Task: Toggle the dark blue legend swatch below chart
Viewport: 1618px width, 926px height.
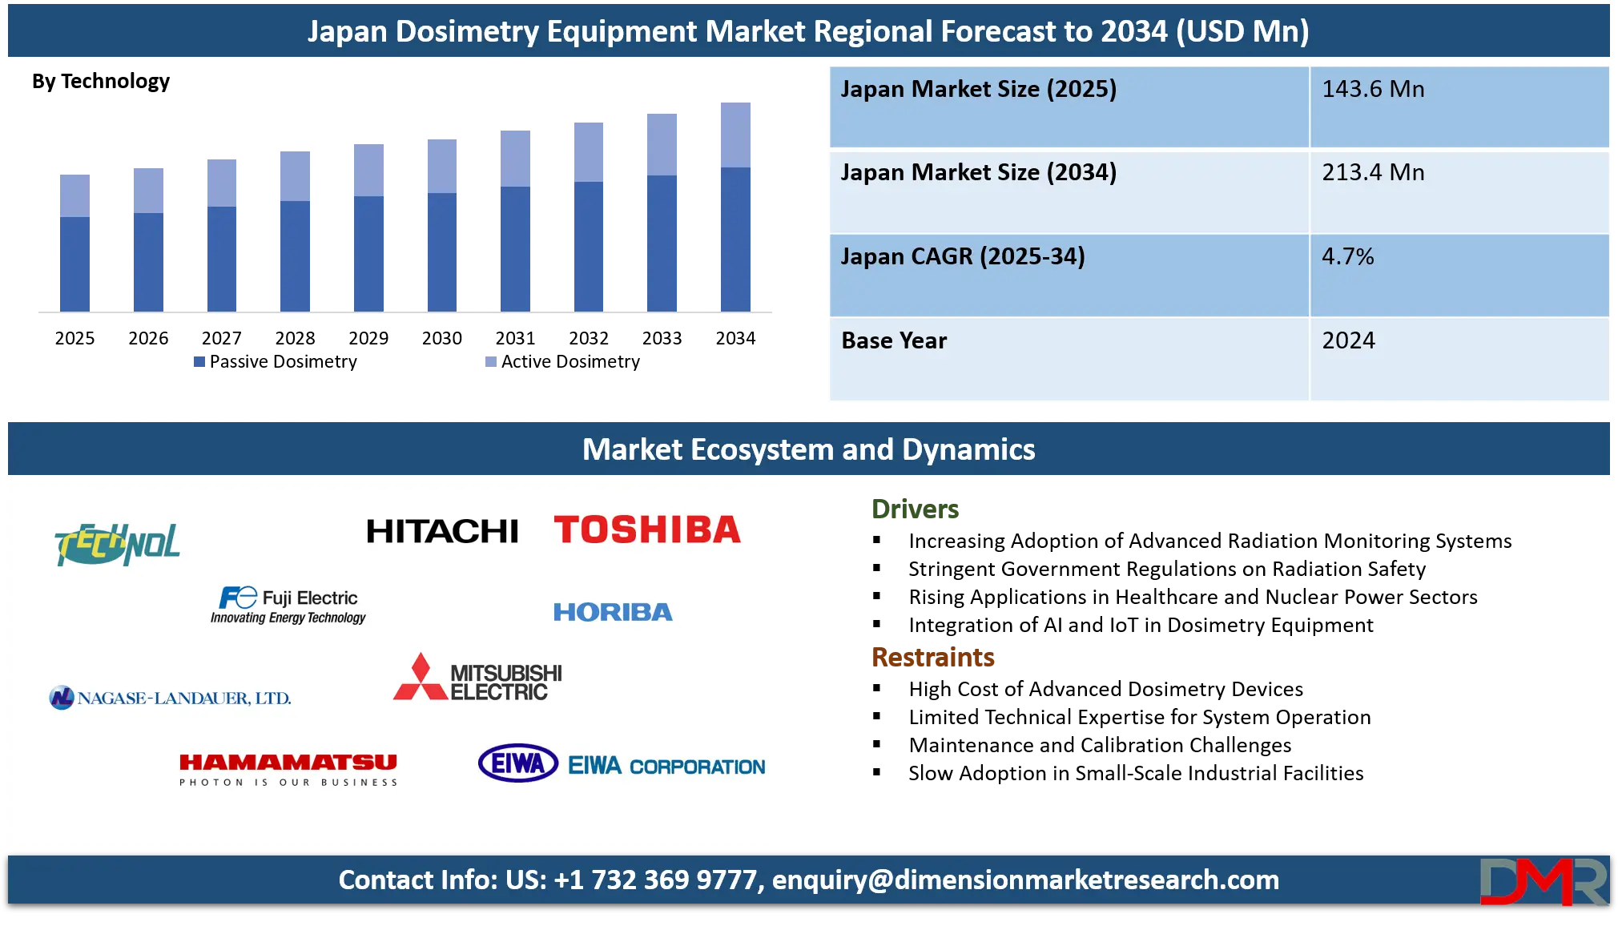Action: 197,362
